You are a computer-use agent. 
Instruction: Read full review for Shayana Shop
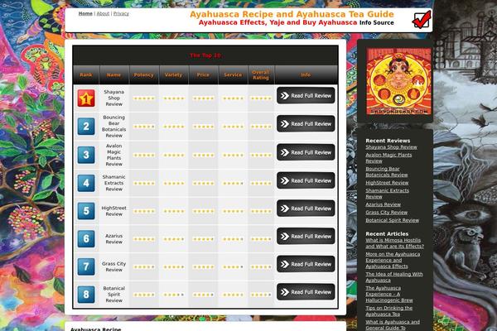(306, 96)
